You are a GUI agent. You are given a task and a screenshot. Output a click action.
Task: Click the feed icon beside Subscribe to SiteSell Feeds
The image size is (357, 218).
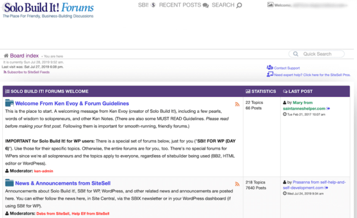[5, 72]
